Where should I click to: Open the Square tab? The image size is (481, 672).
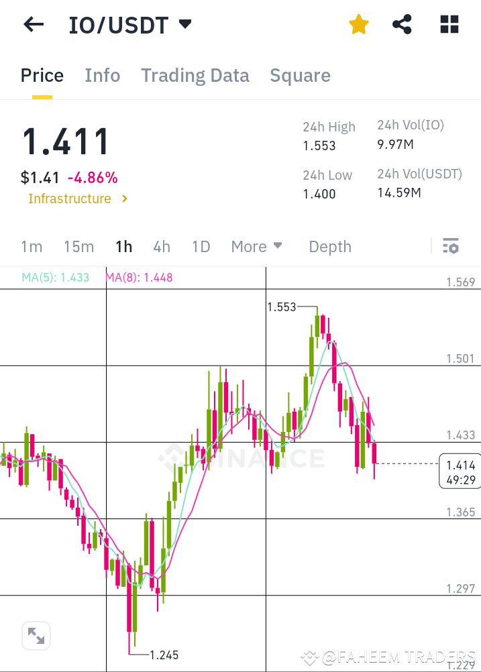[x=300, y=75]
